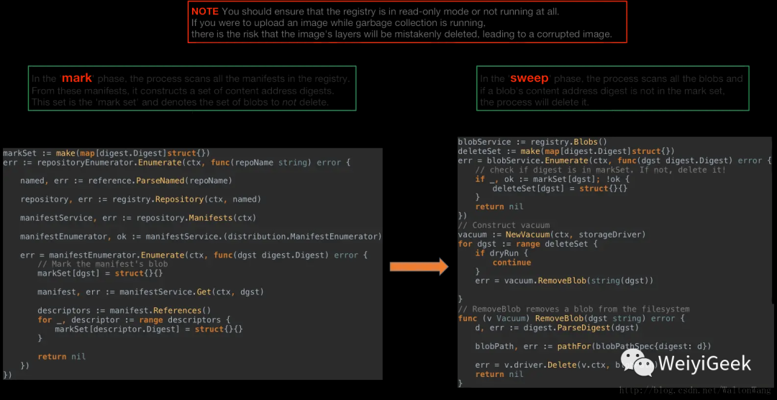Screen dimensions: 777x400
Task: Click the 'blobService := registry.Blobs()' line
Action: (x=532, y=142)
